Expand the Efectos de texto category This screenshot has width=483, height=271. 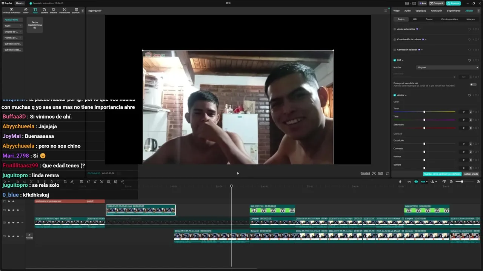pyautogui.click(x=13, y=32)
